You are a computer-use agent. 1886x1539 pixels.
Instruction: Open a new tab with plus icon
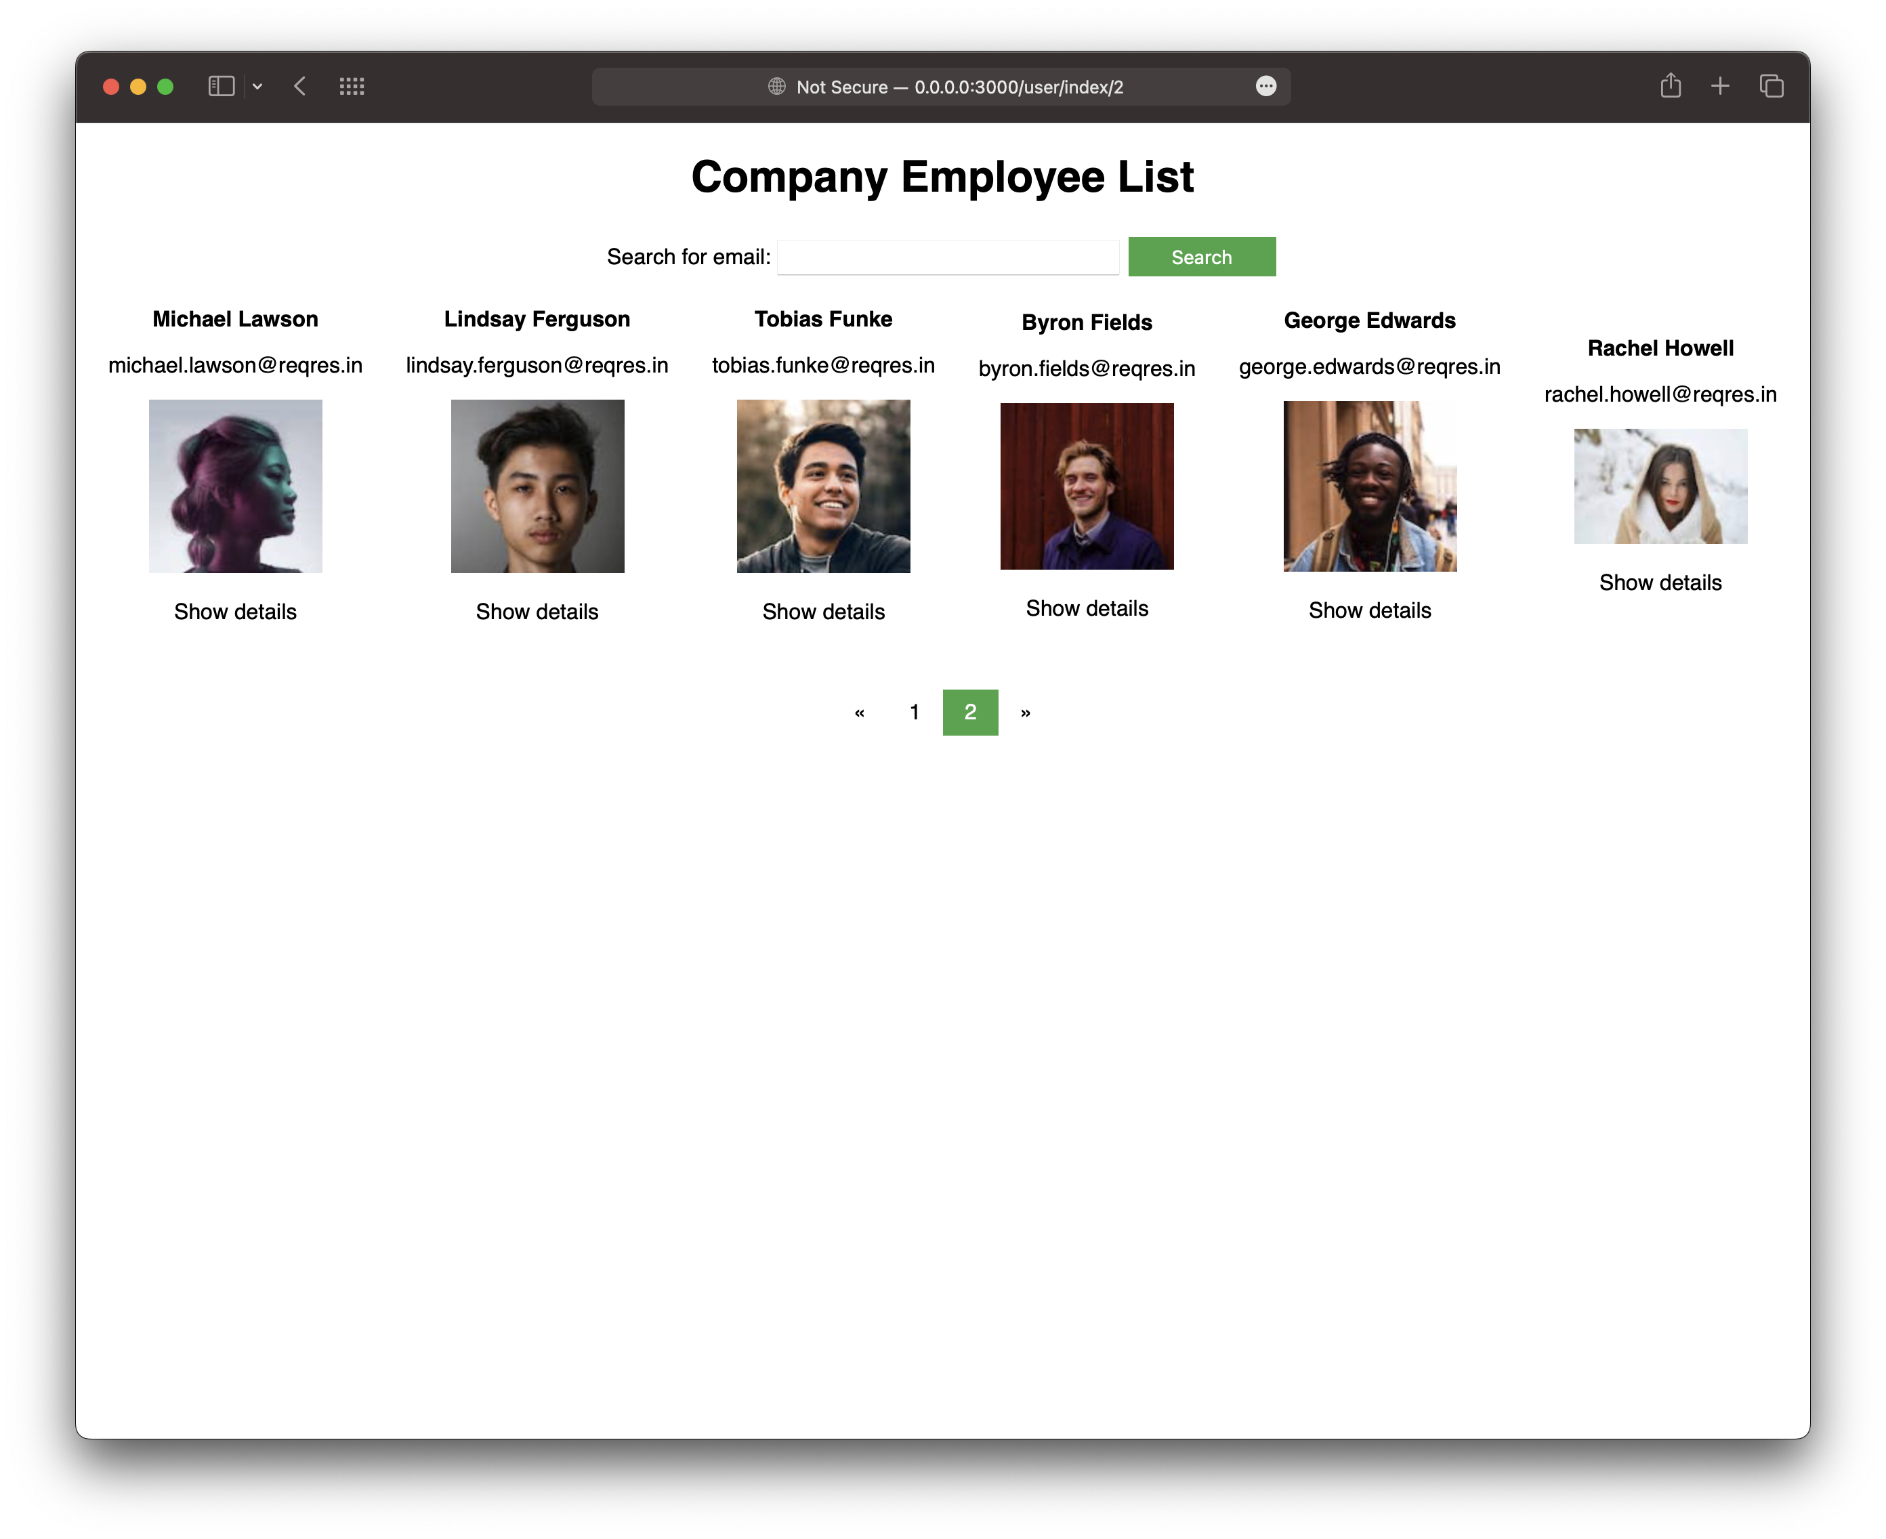click(x=1720, y=86)
